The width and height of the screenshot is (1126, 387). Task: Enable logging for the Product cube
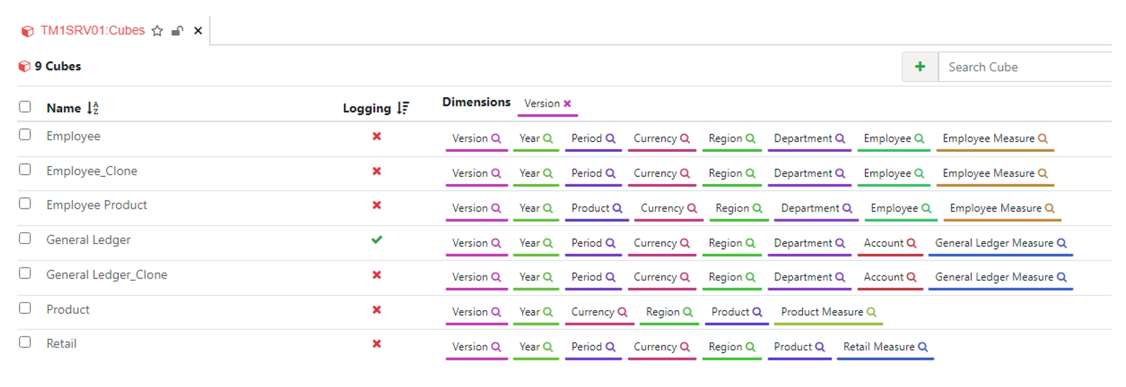376,309
